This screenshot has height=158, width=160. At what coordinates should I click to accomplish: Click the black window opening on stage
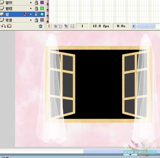99,84
